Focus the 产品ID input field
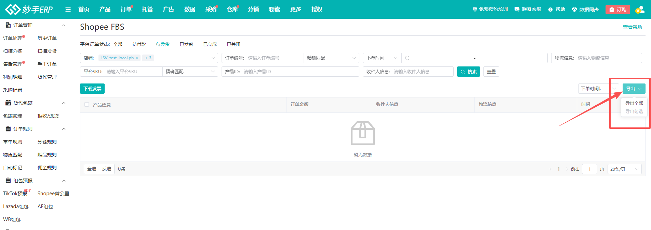Image resolution: width=651 pixels, height=230 pixels. point(290,72)
